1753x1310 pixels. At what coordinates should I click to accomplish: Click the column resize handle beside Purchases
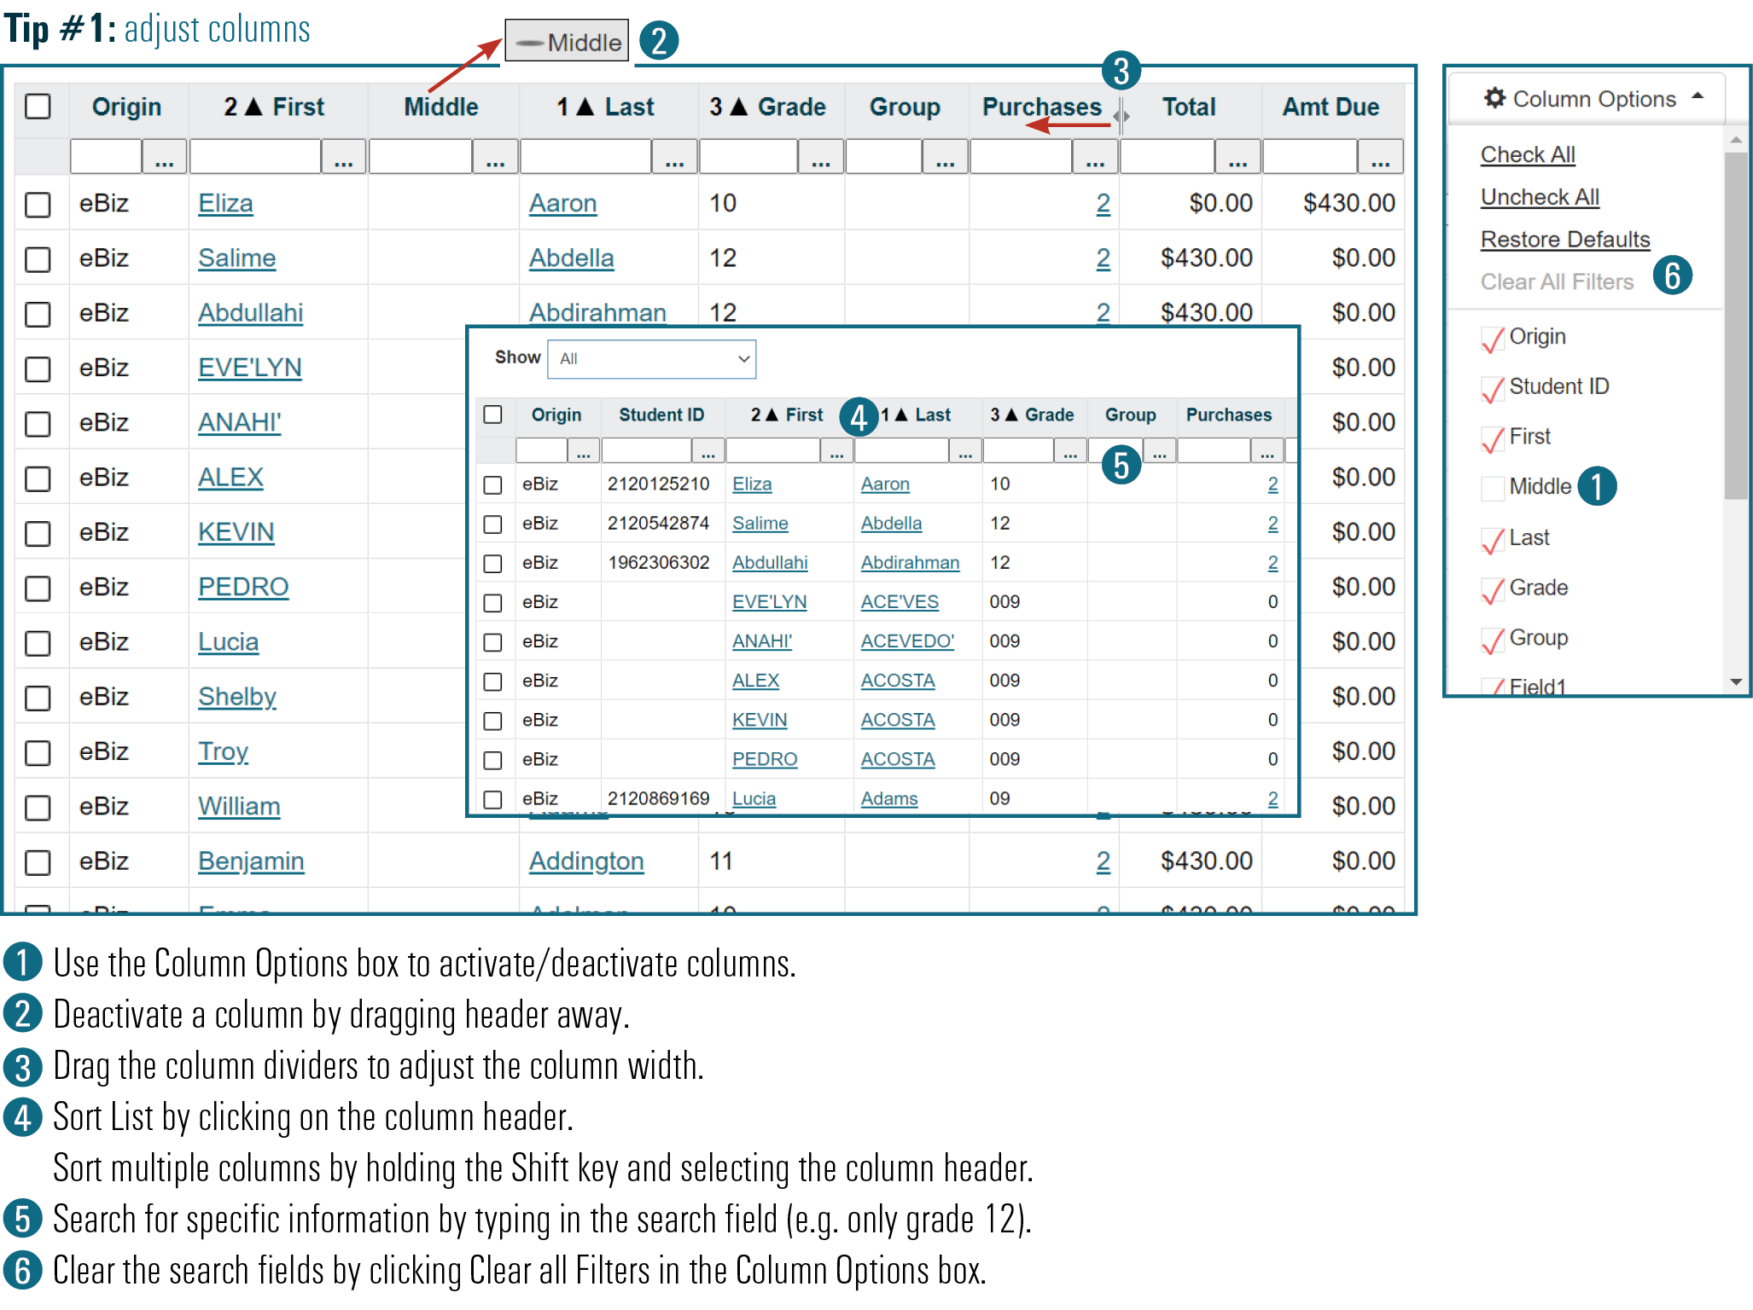(1121, 115)
